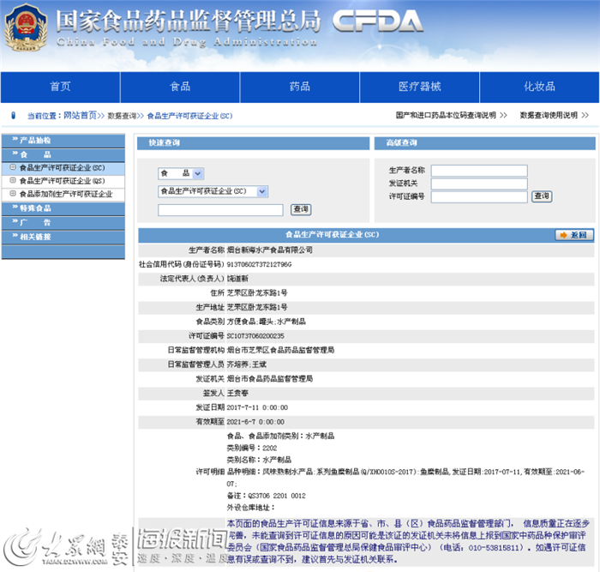Viewport: 600px width, 572px height.
Task: Open the 首页 navigation tab
Action: pyautogui.click(x=60, y=87)
